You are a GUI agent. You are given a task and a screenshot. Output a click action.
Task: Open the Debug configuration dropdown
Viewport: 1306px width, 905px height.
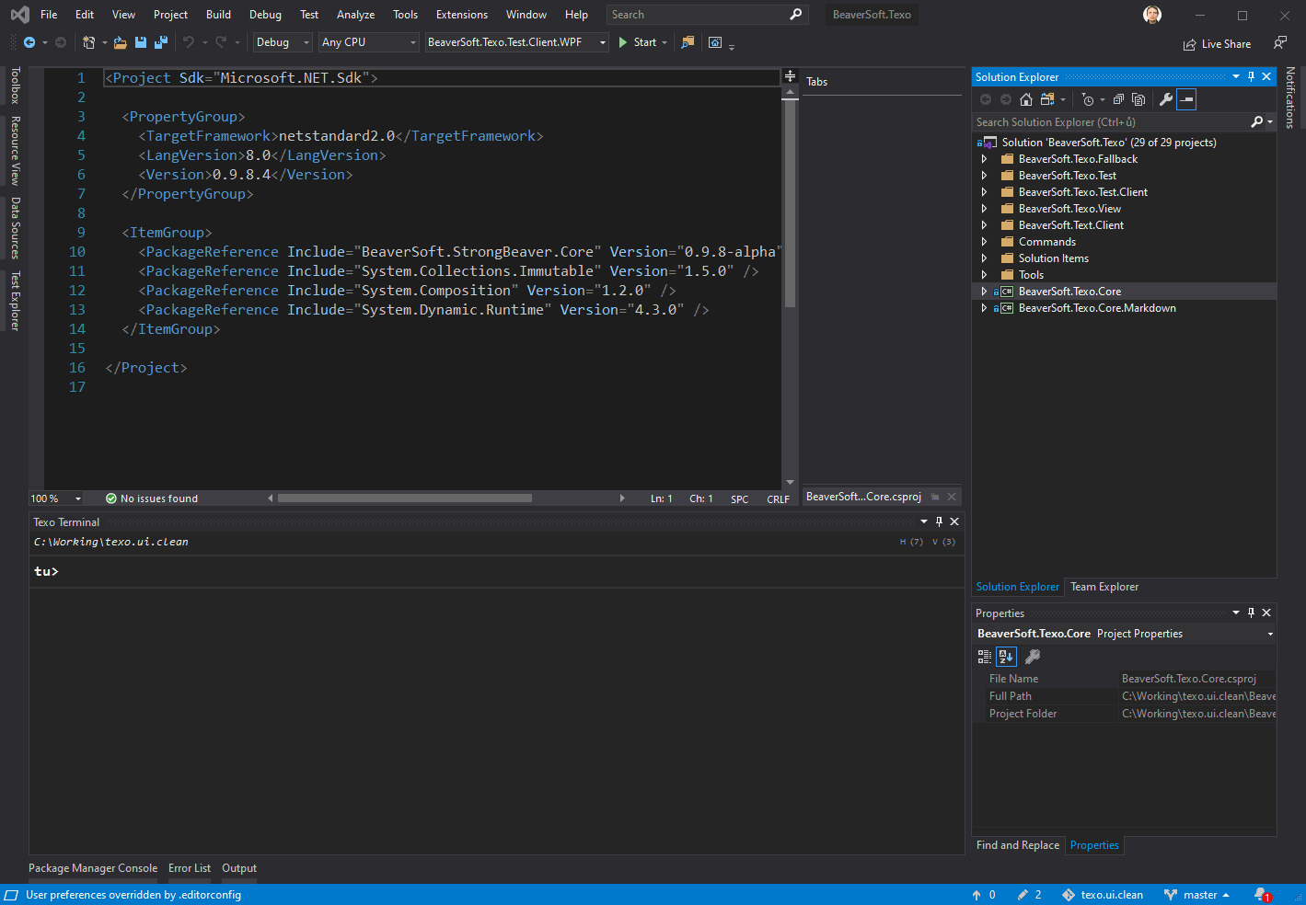(283, 42)
